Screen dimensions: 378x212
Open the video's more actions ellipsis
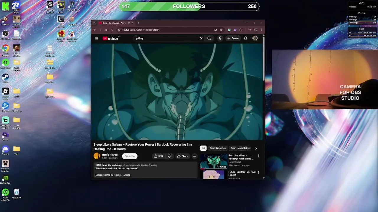pos(194,156)
